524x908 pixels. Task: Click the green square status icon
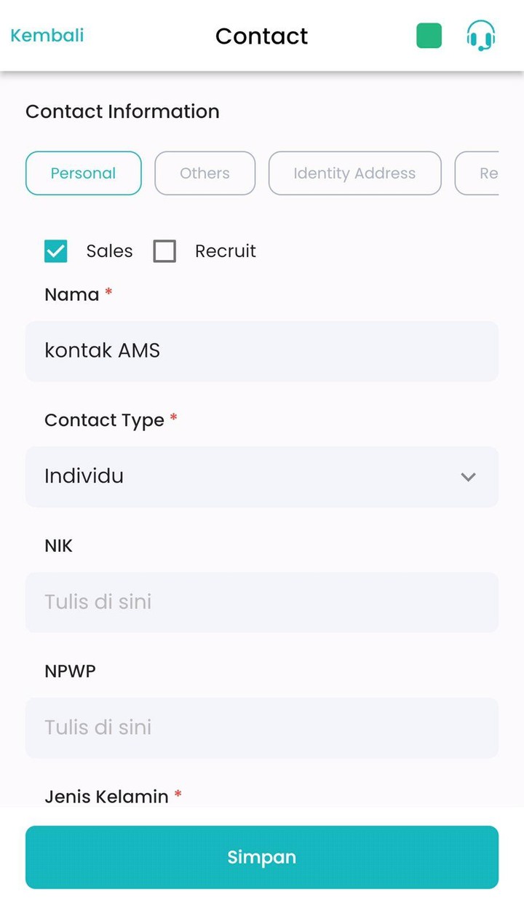point(429,35)
